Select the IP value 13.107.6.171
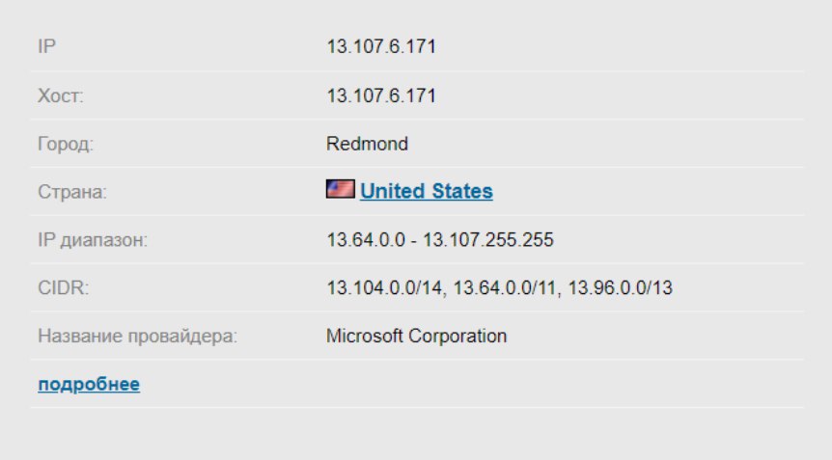This screenshot has height=460, width=832. pyautogui.click(x=381, y=46)
